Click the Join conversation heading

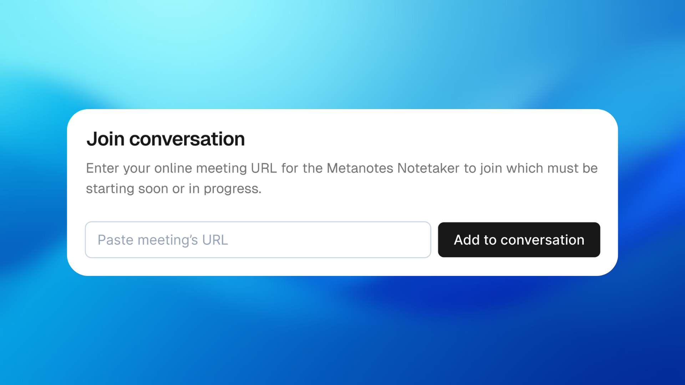(x=166, y=139)
